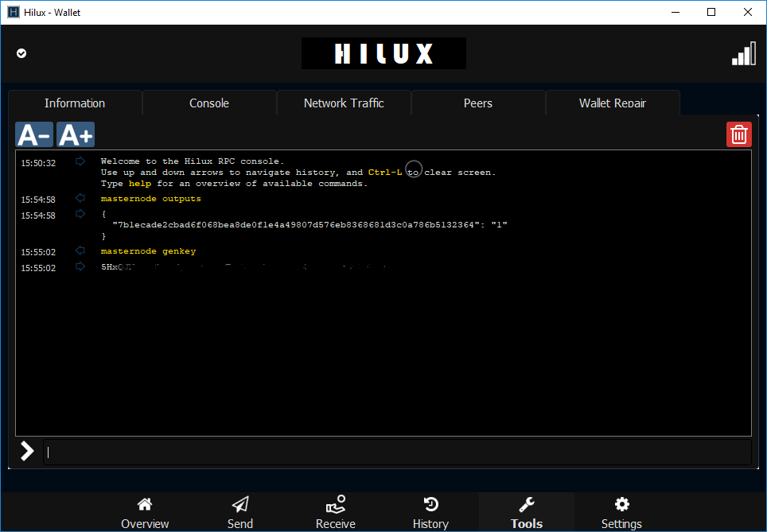Click the 'masternode outputs' command line
Viewport: 767px width, 532px height.
(x=150, y=199)
